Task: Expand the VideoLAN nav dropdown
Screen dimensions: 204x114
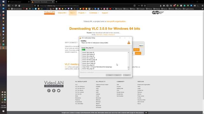Action: 62,13
